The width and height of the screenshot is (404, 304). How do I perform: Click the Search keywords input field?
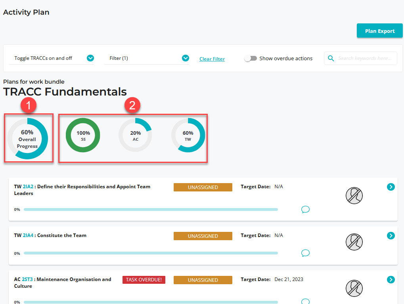tap(366, 58)
